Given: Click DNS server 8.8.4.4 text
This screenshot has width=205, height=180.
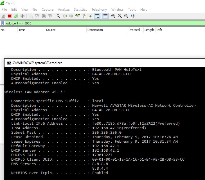Looking at the screenshot, I should point(100,168).
